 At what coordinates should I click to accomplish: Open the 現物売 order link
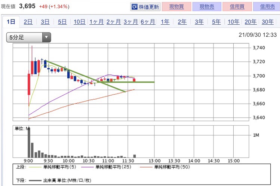207,7
